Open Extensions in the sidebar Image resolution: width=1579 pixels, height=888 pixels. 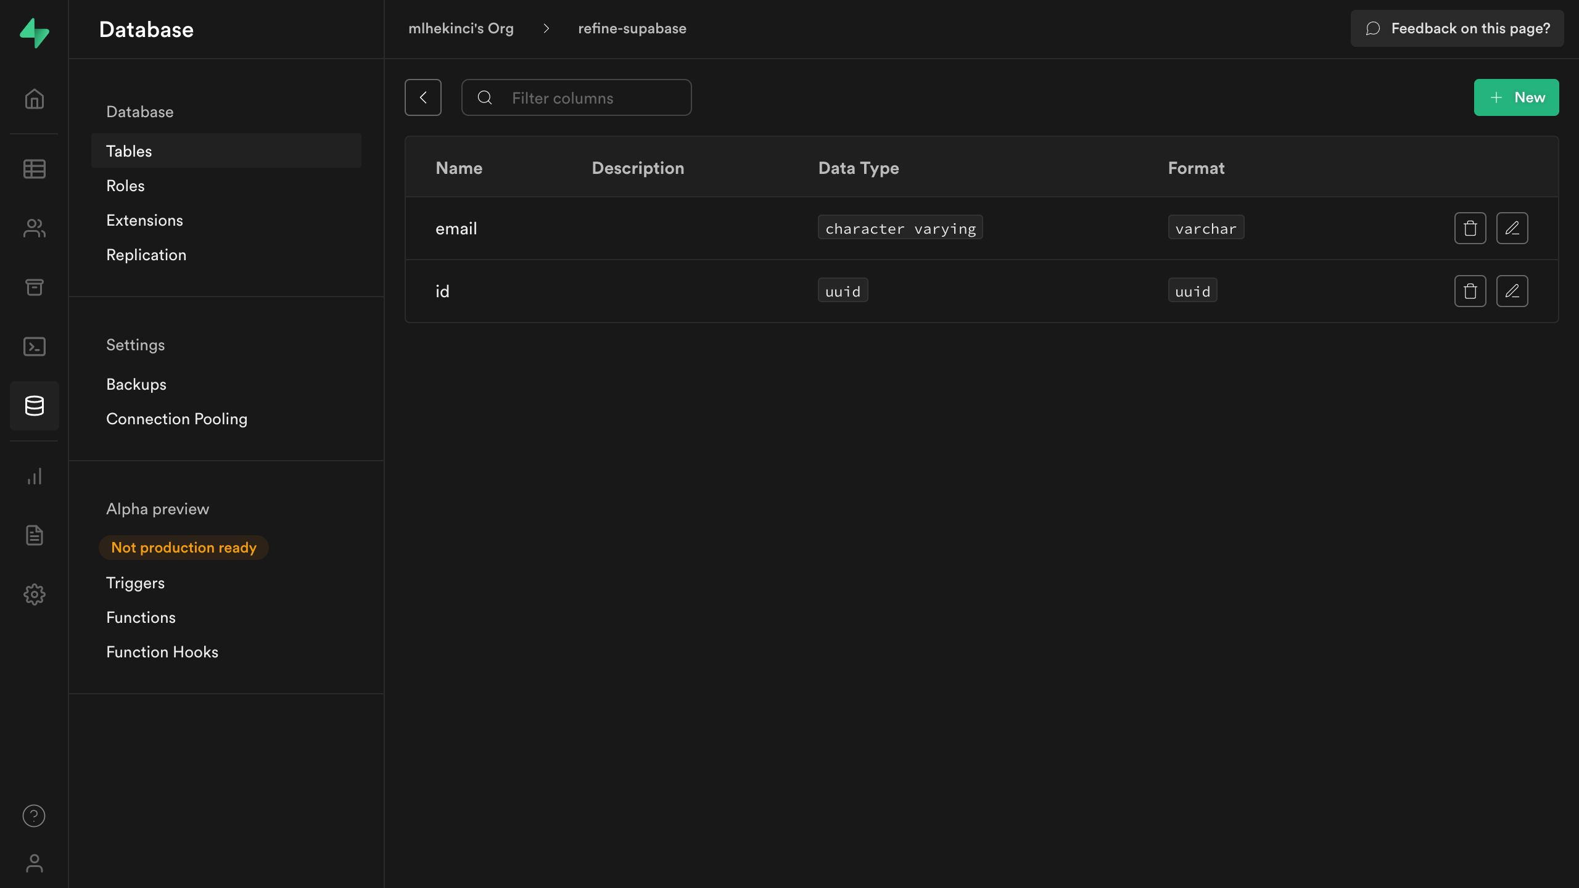point(144,220)
